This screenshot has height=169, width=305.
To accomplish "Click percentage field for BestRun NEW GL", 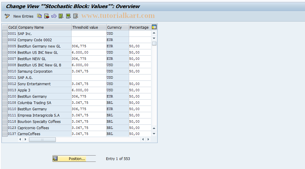I will pos(140,59).
